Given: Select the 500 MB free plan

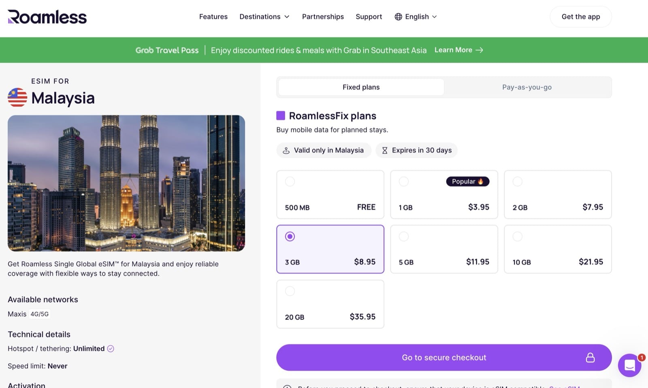Looking at the screenshot, I should pyautogui.click(x=330, y=194).
